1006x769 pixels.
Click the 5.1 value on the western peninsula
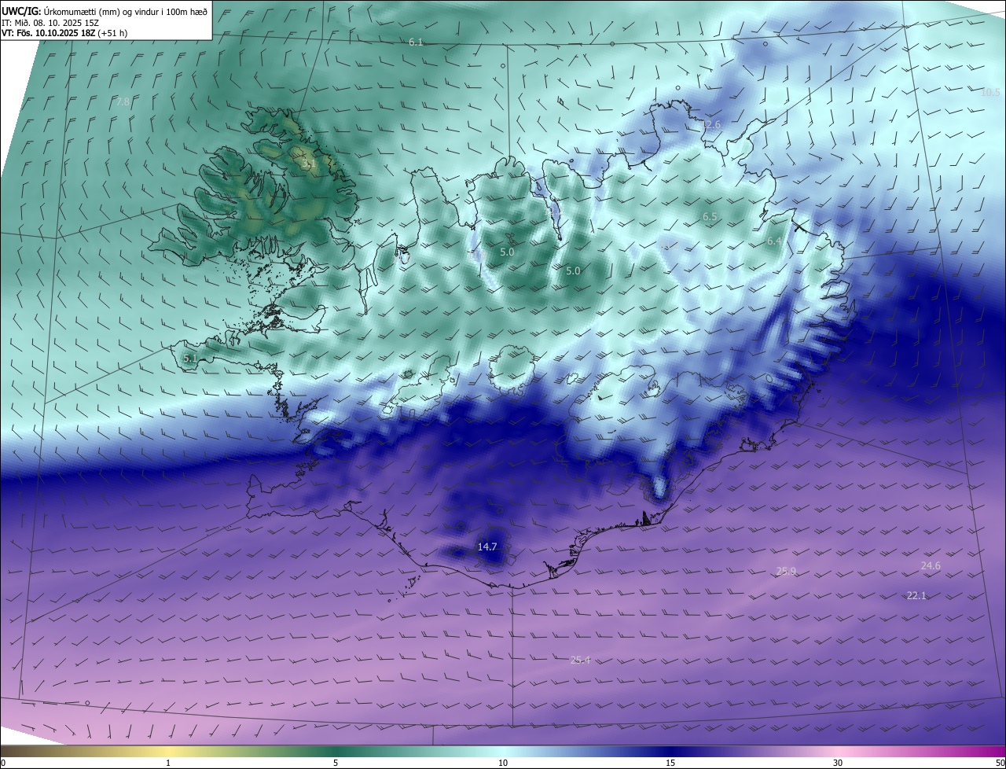click(x=189, y=358)
